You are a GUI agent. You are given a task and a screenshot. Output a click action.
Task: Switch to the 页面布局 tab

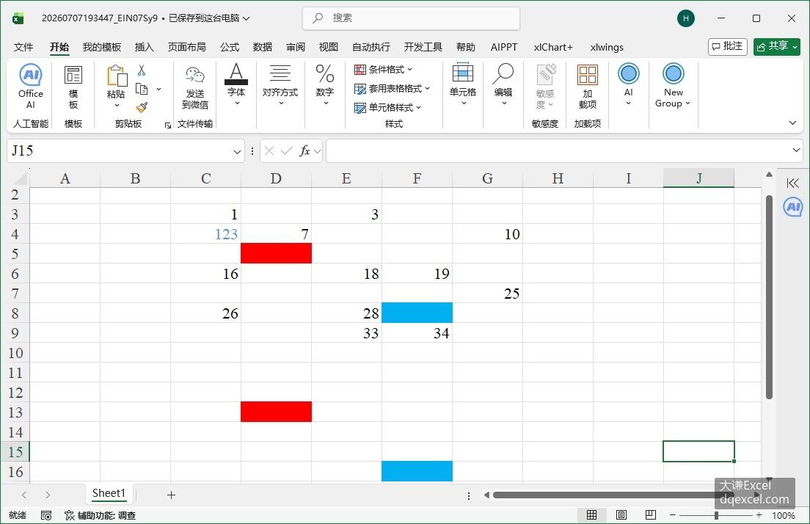click(x=186, y=47)
